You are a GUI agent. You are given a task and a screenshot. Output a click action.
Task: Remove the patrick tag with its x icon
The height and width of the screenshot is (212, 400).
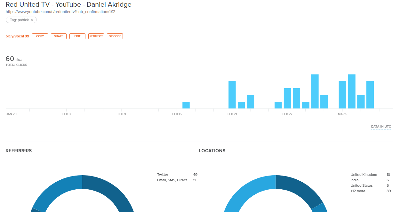click(32, 20)
